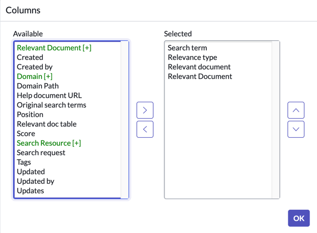Confirm column choices with OK button
Image resolution: width=317 pixels, height=233 pixels.
point(298,218)
